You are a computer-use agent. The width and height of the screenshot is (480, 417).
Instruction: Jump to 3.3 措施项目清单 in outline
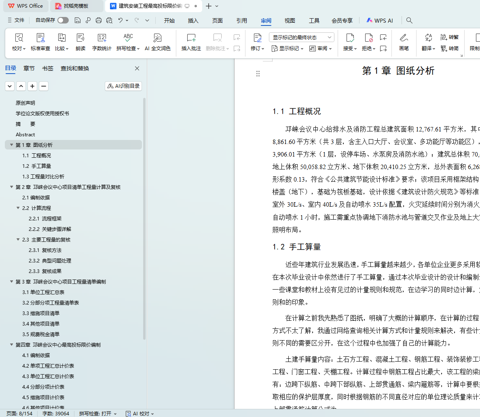(x=41, y=313)
